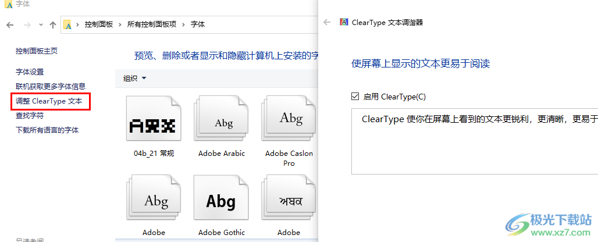Click the font folder icon in address bar
The width and height of the screenshot is (598, 242).
click(68, 24)
